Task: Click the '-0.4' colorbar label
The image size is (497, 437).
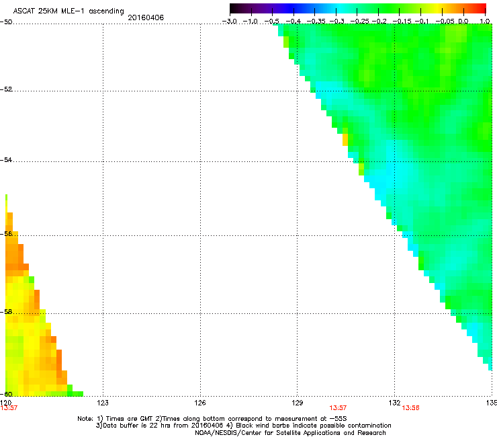Action: tap(293, 22)
